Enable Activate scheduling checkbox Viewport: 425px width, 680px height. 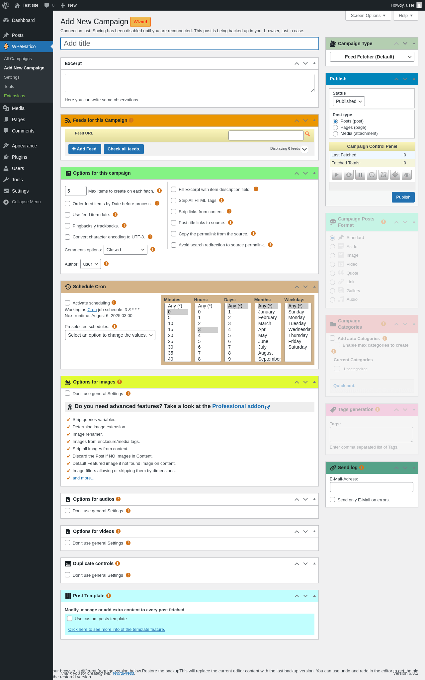pos(67,303)
